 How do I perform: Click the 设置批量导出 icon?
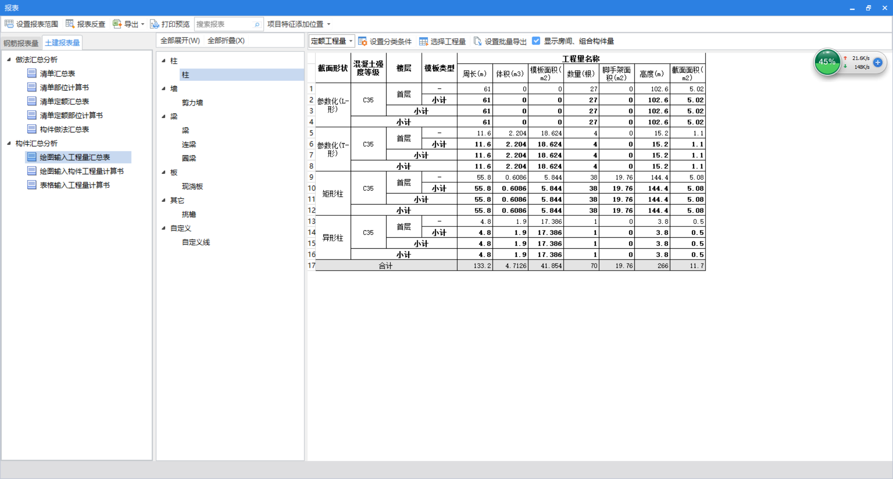coord(478,41)
